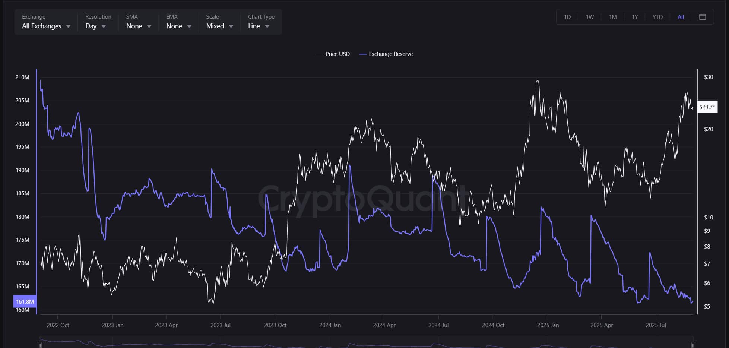Click the 161.8M exchange reserve label
Viewport: 729px width, 348px height.
pos(25,301)
